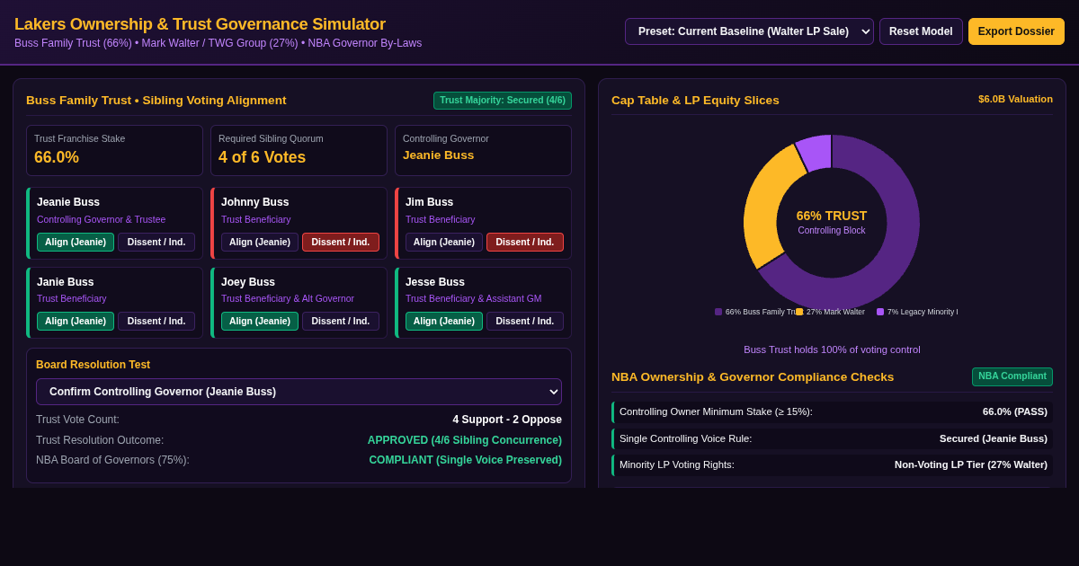Click the Minority LP Voting Rights row

(x=832, y=465)
